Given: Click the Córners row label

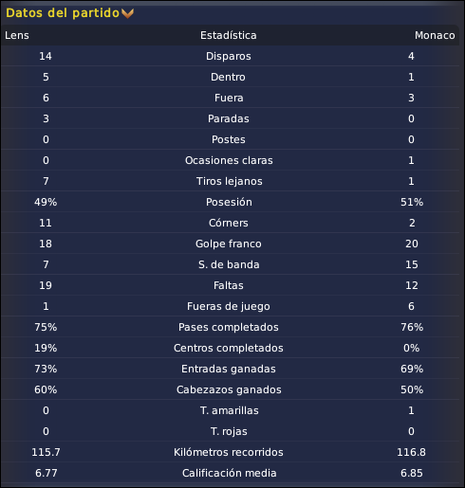Looking at the screenshot, I should pos(229,223).
